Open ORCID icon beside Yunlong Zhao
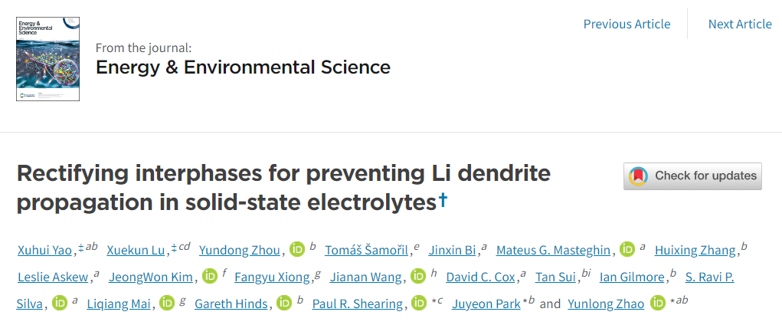This screenshot has height=325, width=782. click(659, 303)
